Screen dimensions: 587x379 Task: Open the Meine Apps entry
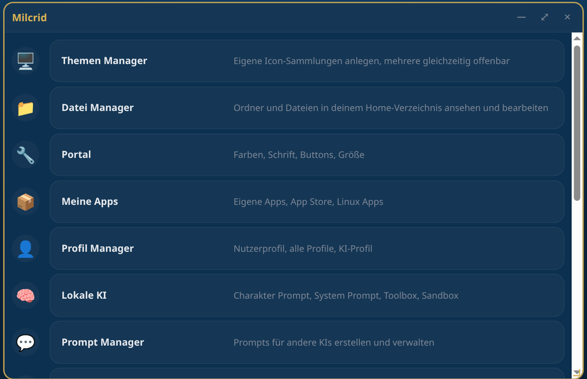tap(306, 202)
